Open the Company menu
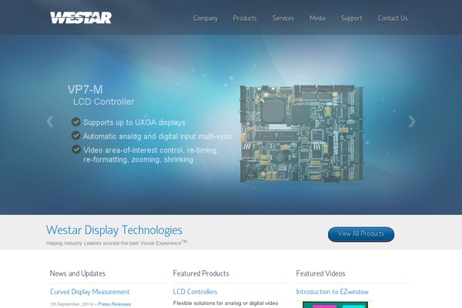Viewport: 462px width, 308px height. pos(206,18)
